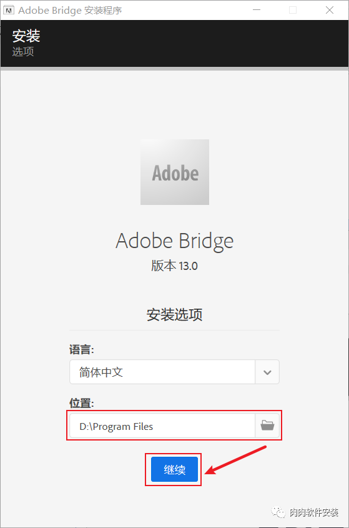349x528 pixels.
Task: Click the 语言: label
Action: 81,349
